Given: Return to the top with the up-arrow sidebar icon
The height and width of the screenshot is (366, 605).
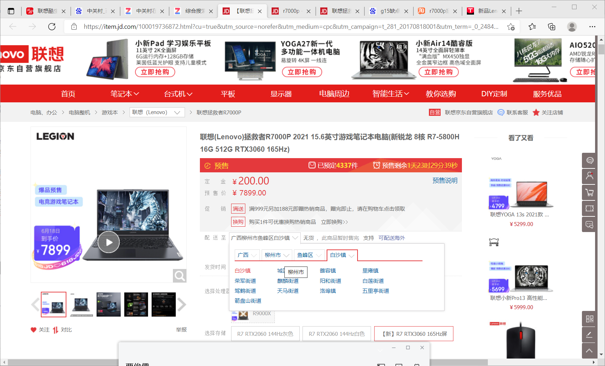Looking at the screenshot, I should [590, 351].
